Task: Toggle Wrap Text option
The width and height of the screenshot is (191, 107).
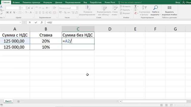Action: (x=54, y=8)
